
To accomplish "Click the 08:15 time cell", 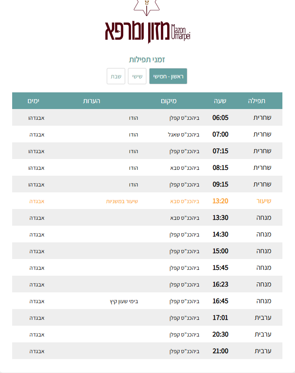I will (x=220, y=168).
